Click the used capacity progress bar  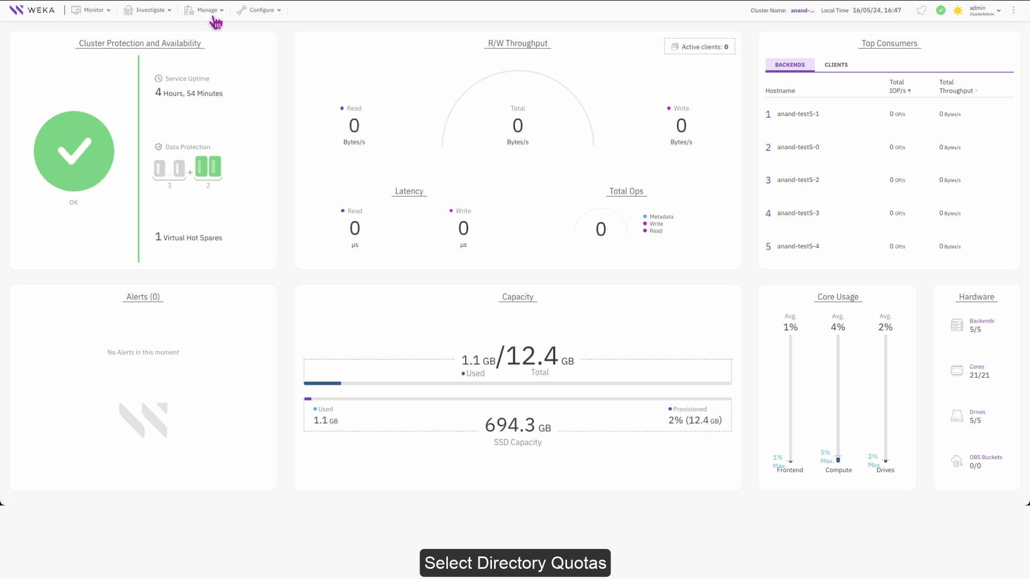pyautogui.click(x=517, y=383)
